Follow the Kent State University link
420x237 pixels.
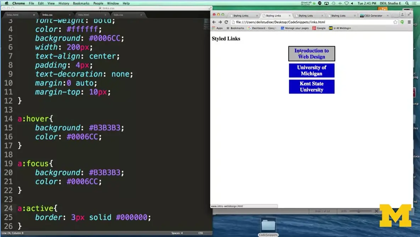[312, 87]
